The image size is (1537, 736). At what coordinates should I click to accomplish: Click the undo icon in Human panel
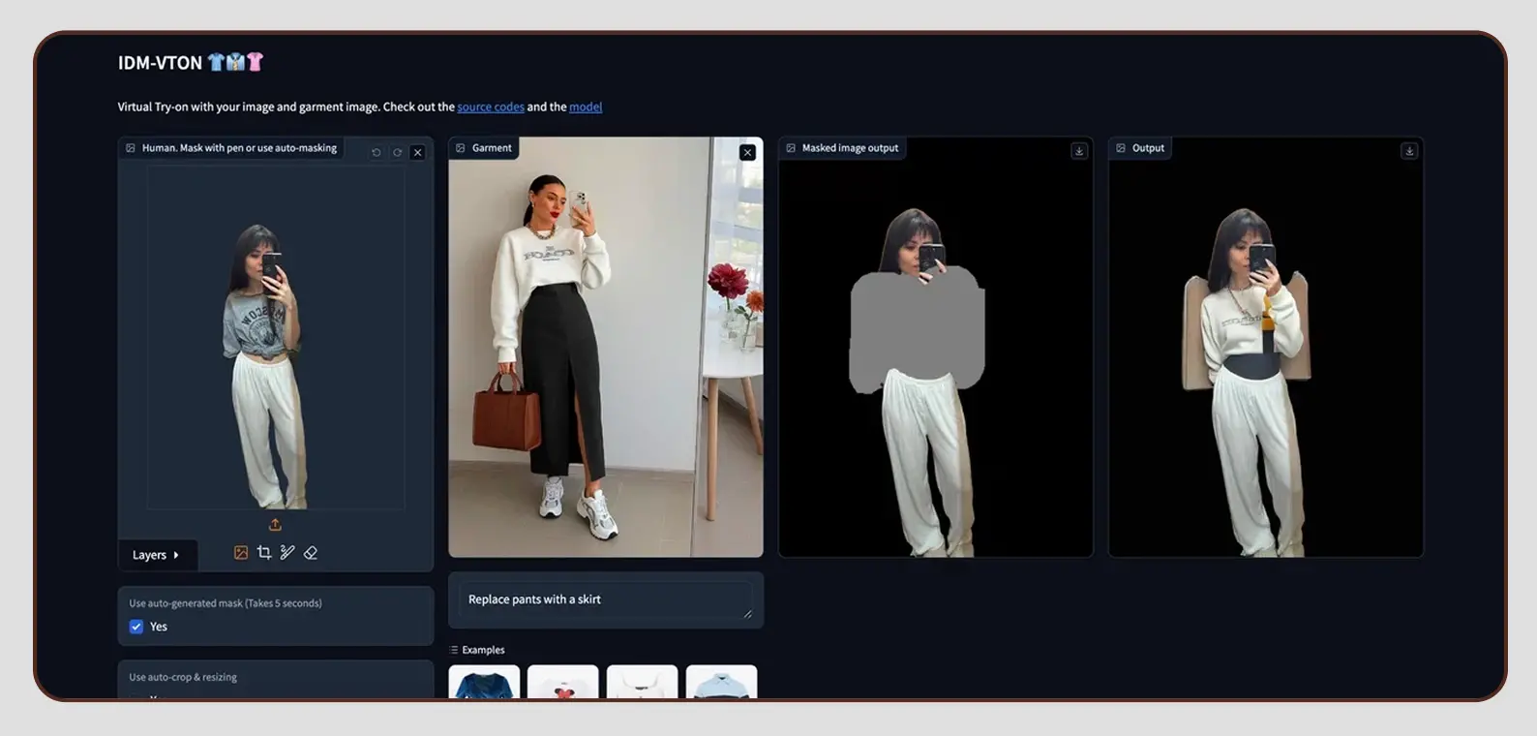377,152
